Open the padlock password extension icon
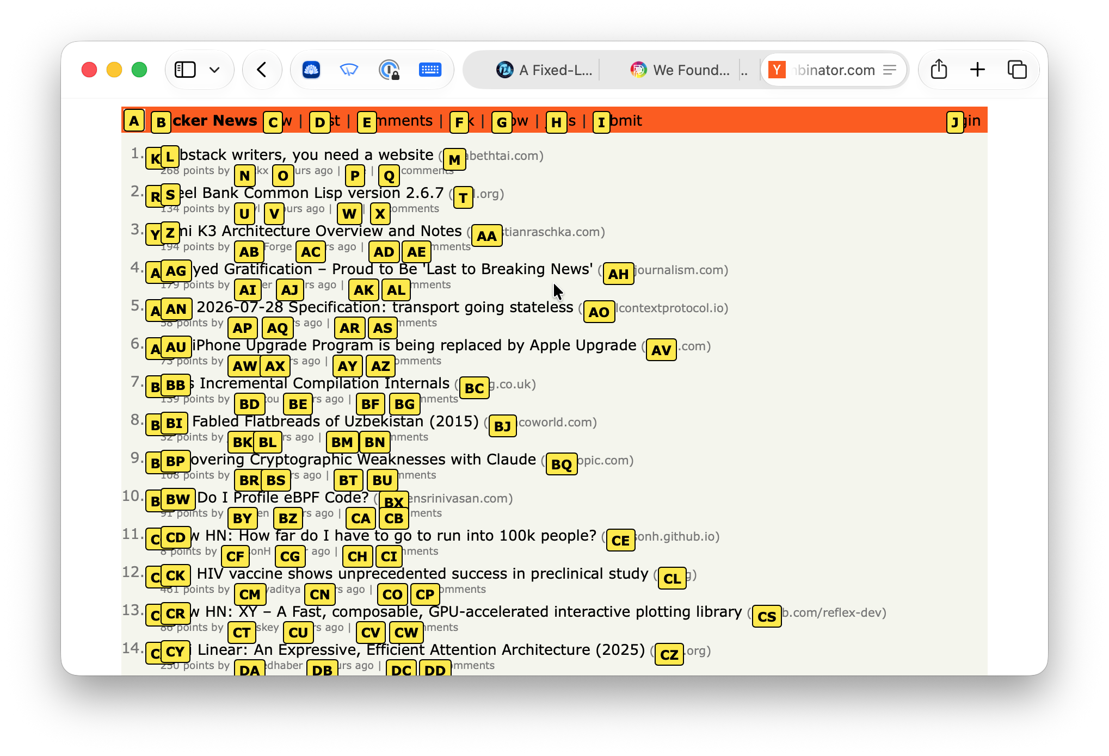The image size is (1109, 756). pyautogui.click(x=389, y=70)
